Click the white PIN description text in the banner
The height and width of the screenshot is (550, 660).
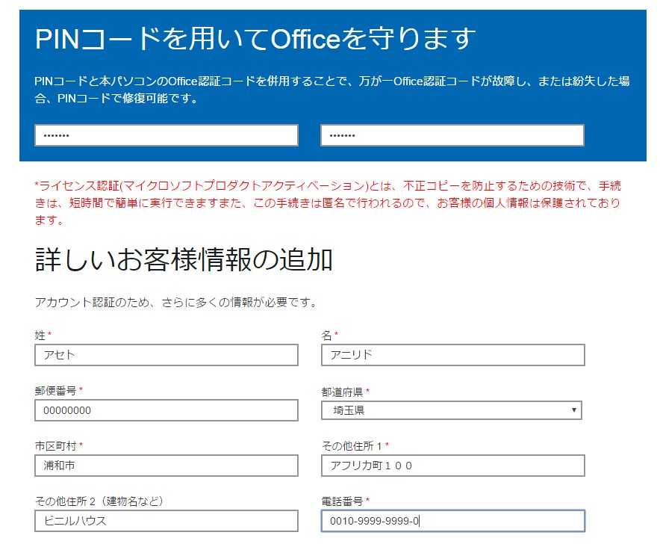[x=332, y=90]
